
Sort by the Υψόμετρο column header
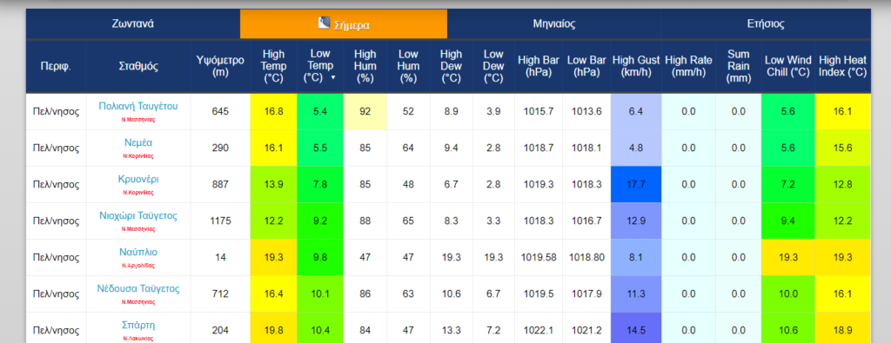[x=220, y=66]
